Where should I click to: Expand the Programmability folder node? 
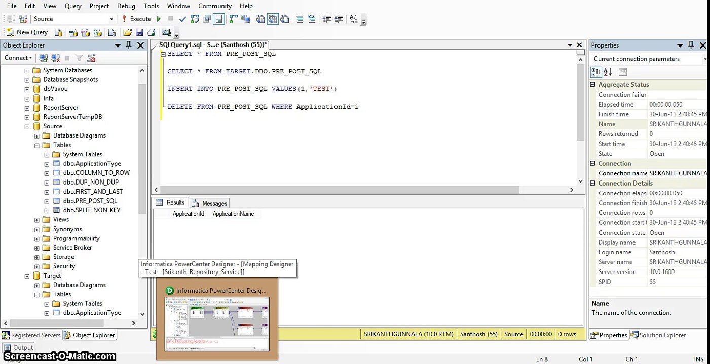click(x=36, y=239)
